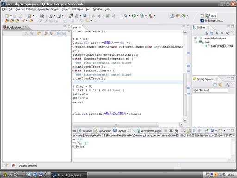Click the green Run button icon
Image resolution: width=237 pixels, height=178 pixels.
(134, 16)
